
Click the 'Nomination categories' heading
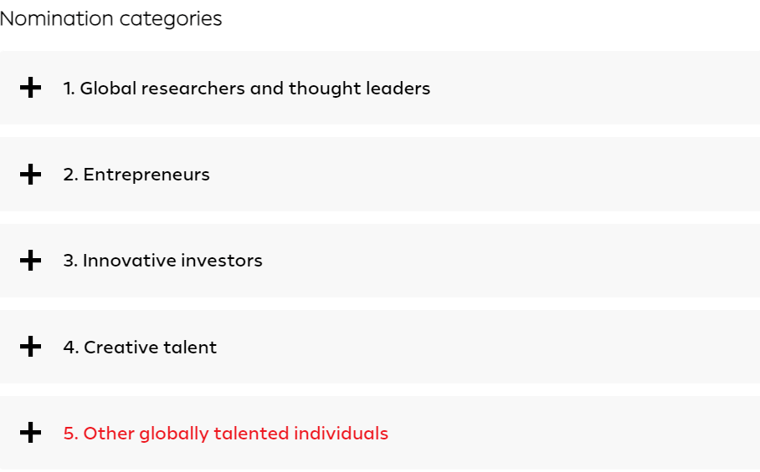(x=111, y=18)
